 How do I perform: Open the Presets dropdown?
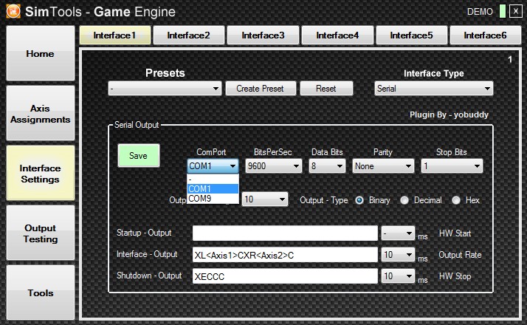(x=165, y=89)
